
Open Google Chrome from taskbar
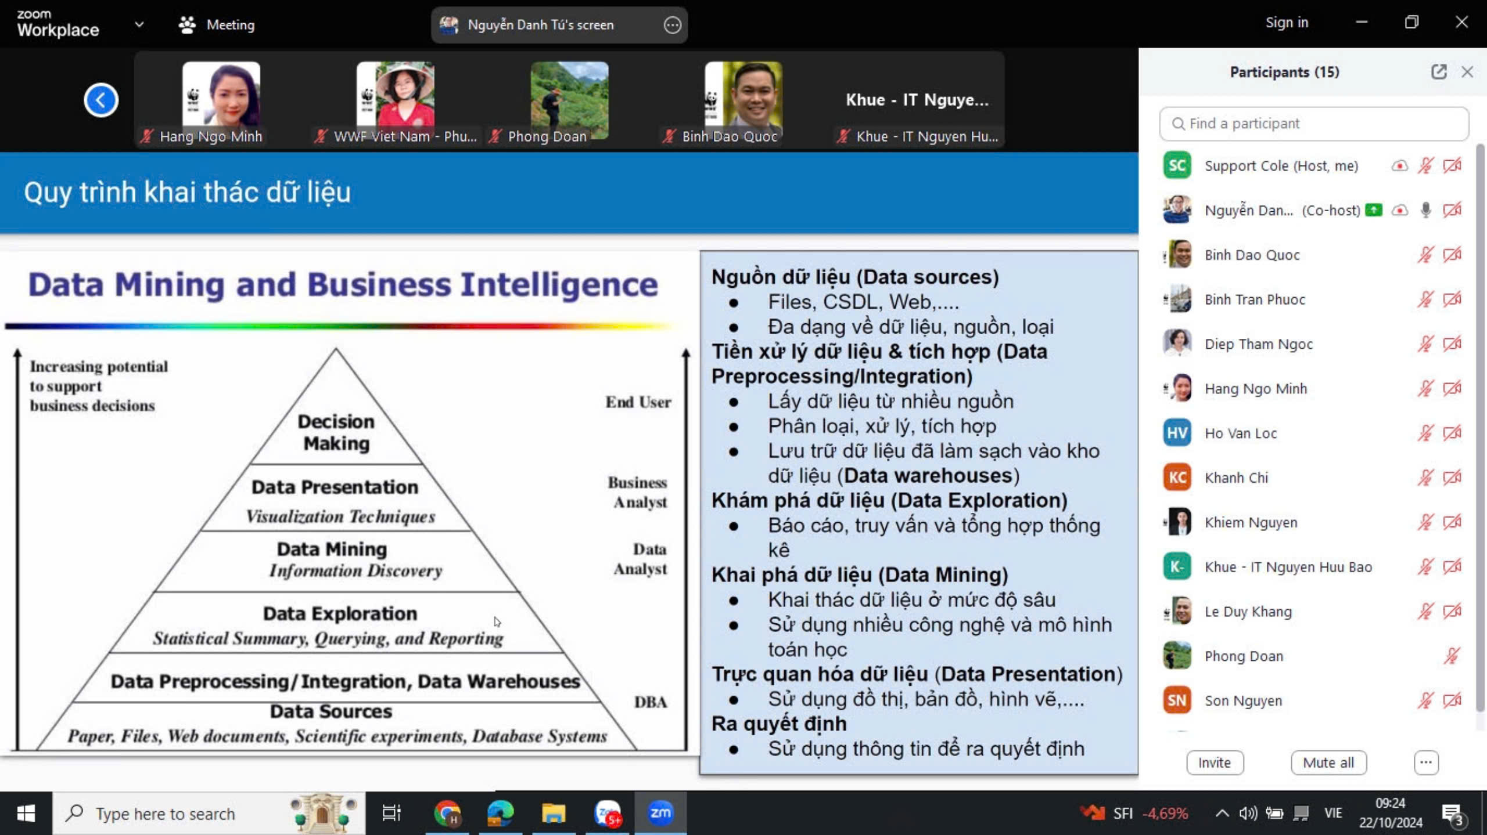(447, 814)
